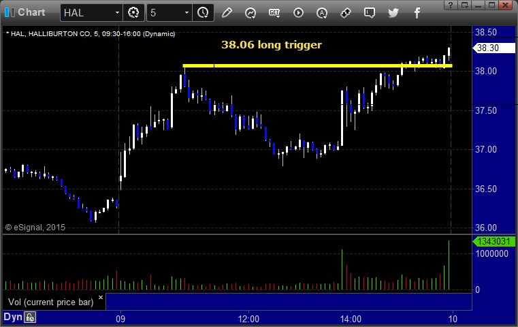Viewport: 518px width, 327px height.
Task: Share chart via Facebook icon
Action: (x=417, y=13)
